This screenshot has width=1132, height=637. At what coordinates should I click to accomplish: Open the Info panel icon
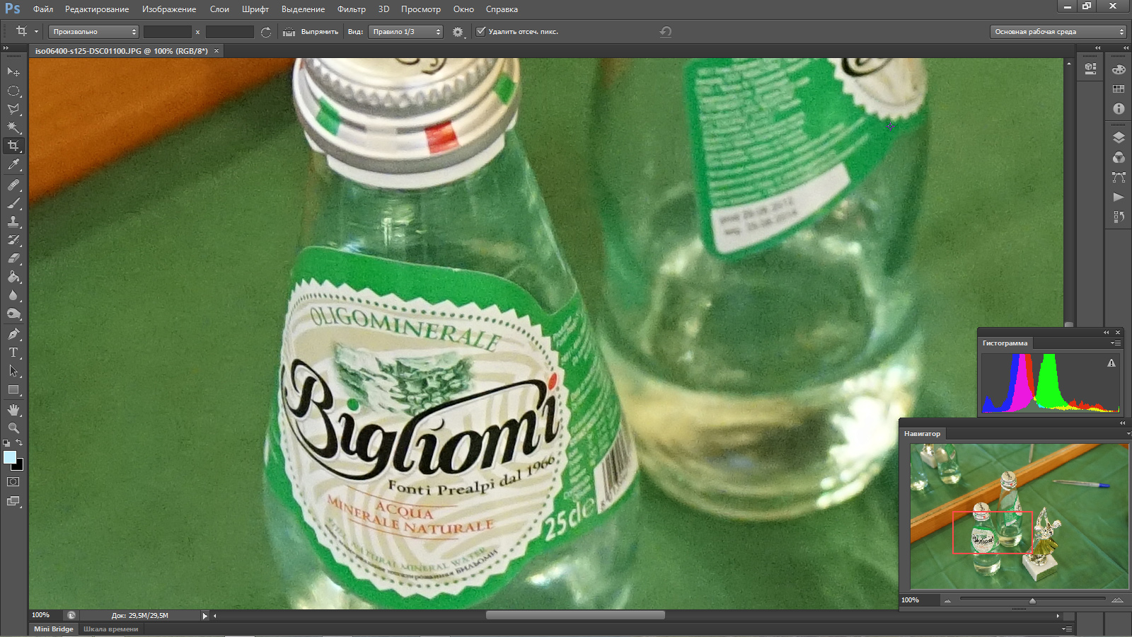1119,109
